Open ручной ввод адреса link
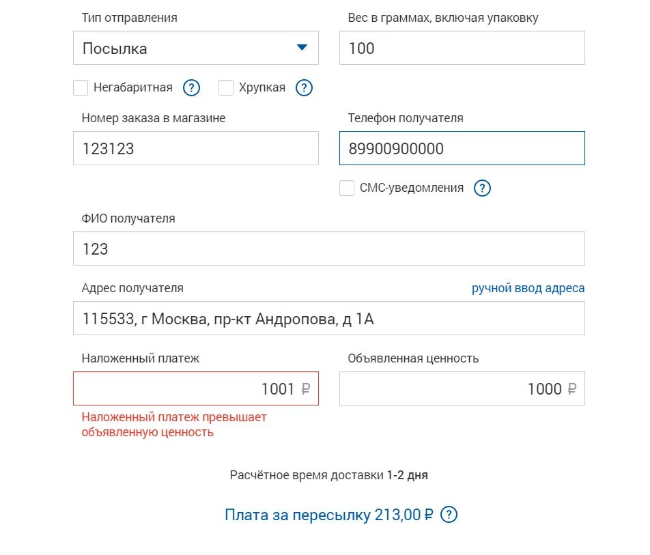650x555 pixels. tap(528, 288)
